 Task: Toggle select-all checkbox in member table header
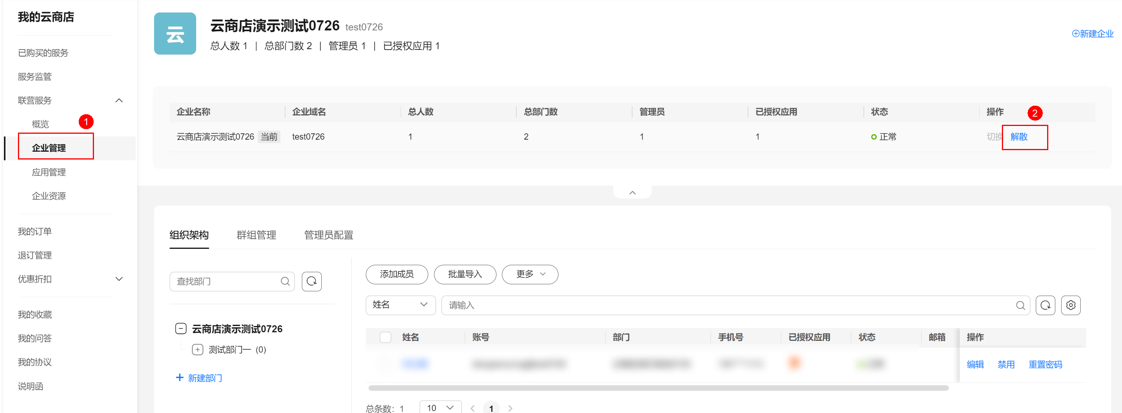pos(385,337)
